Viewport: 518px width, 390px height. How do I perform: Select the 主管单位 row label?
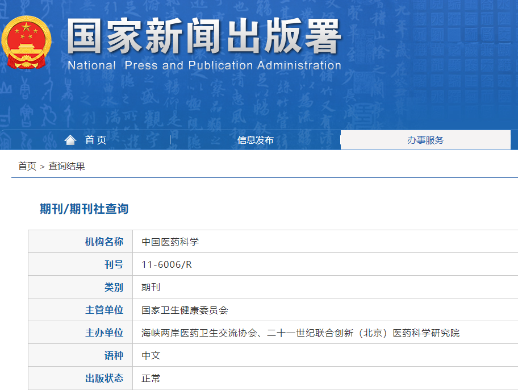104,310
